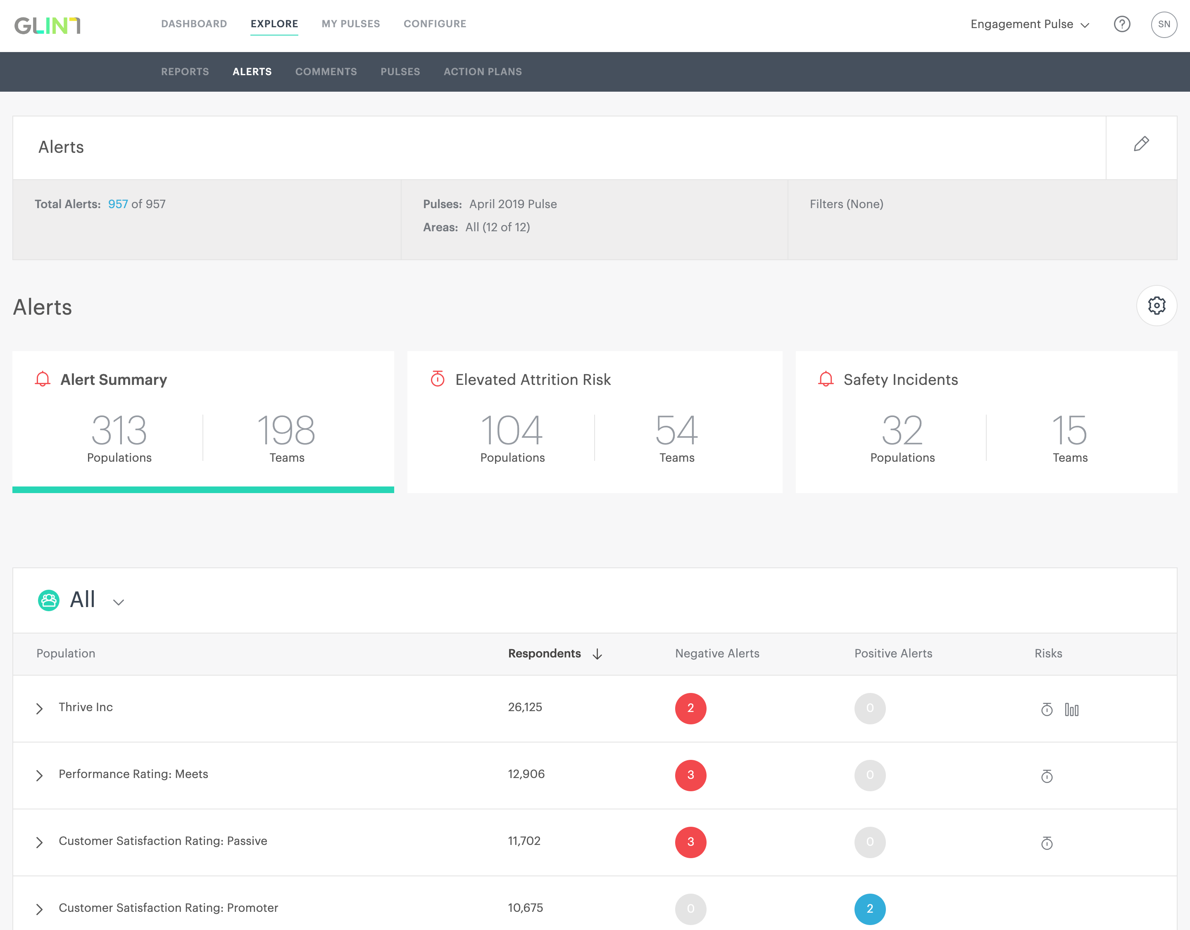Expand the Thrive Inc row
This screenshot has width=1190, height=930.
[x=39, y=708]
